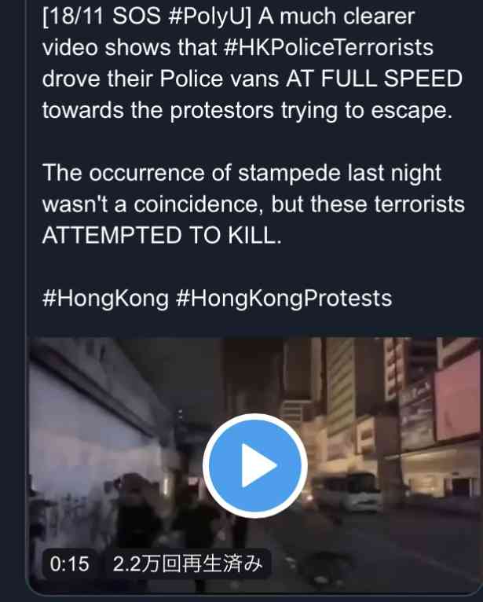Open the #HKPoliceTerrorists hashtag link

point(328,47)
